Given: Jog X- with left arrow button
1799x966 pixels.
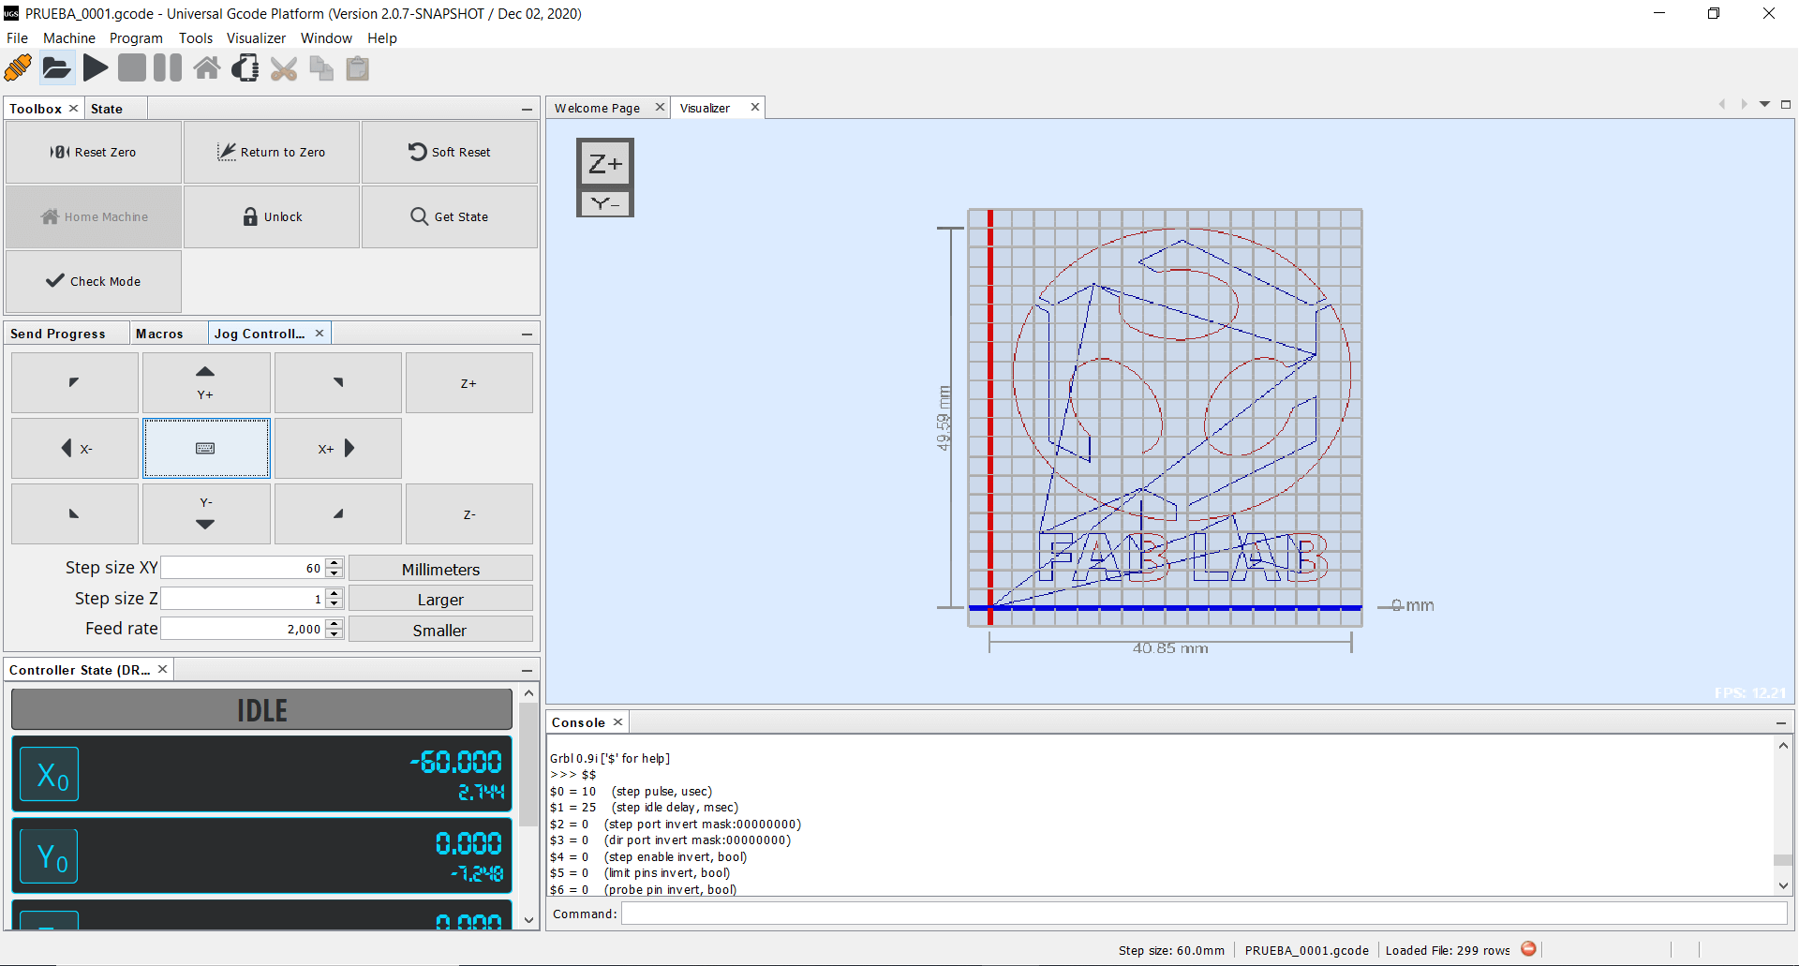Looking at the screenshot, I should coord(75,448).
